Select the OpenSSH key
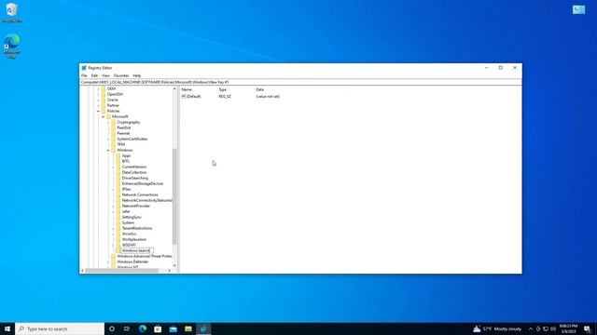597x335 pixels. [x=115, y=94]
